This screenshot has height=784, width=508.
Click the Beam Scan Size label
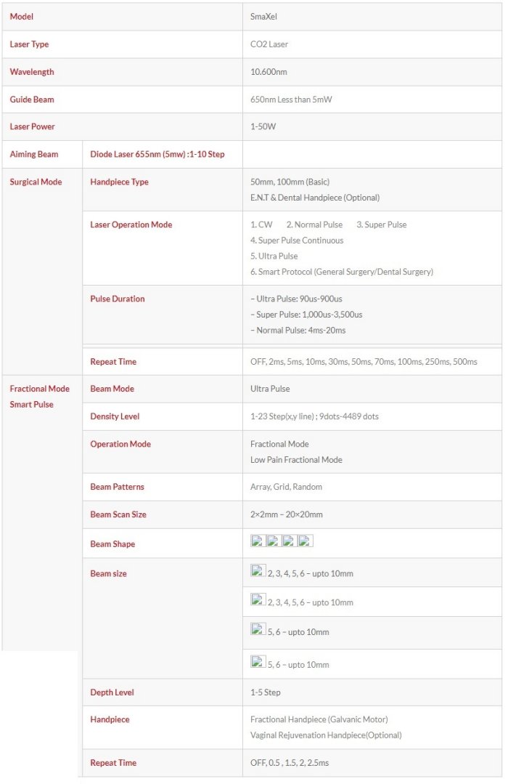tap(118, 514)
